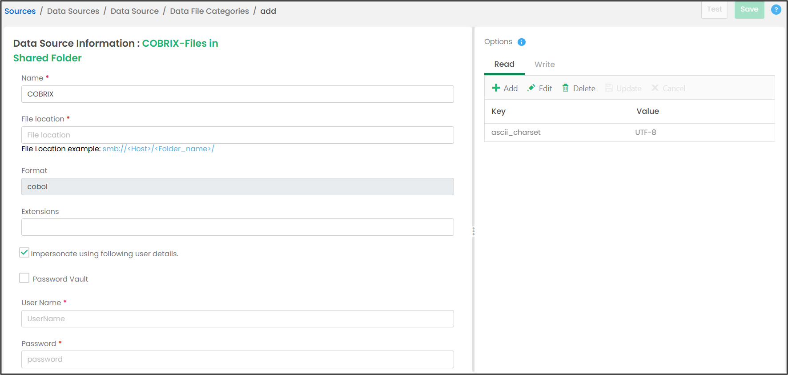The height and width of the screenshot is (375, 788).
Task: Switch to the Write tab
Action: (x=544, y=65)
